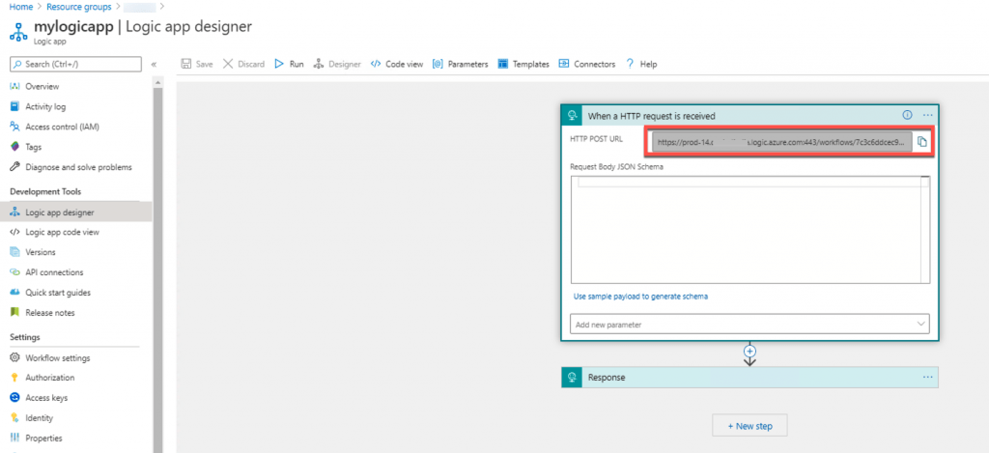Insert a step with the plus connector

point(749,351)
